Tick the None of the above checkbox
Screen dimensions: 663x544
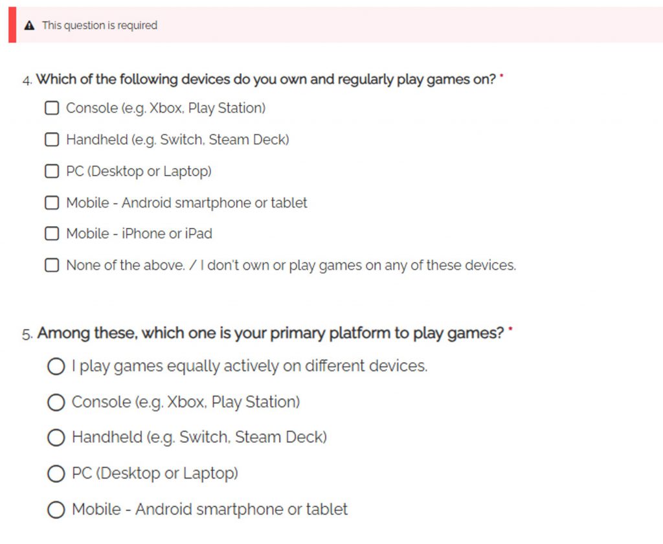52,266
